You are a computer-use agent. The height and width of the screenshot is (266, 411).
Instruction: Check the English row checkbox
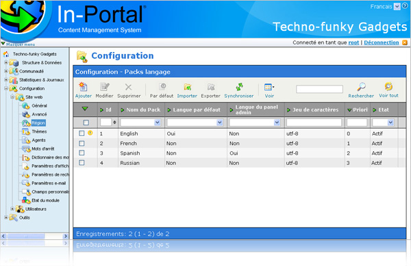82,133
